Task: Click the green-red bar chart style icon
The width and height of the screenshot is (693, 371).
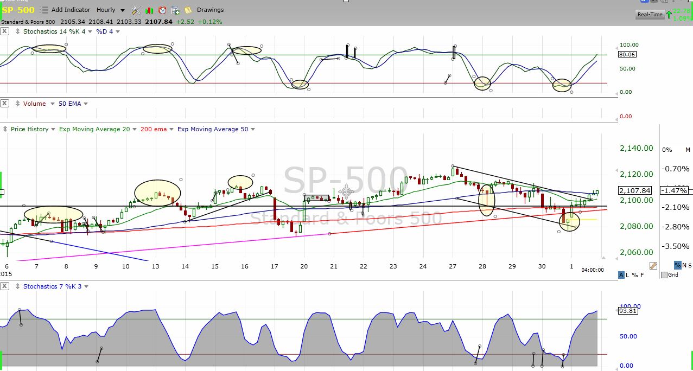Action: [x=149, y=10]
